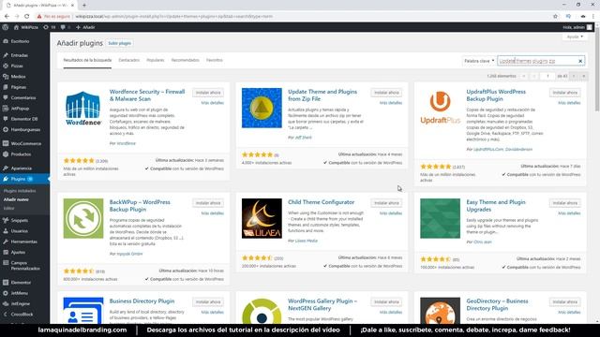Install Update Theme and Plugins from Zip
The image size is (600, 337).
tap(386, 93)
